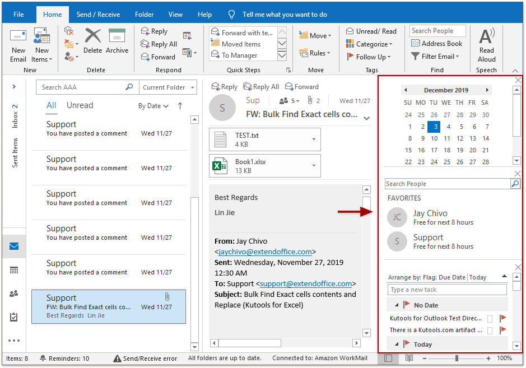Open the Address Book
This screenshot has height=368, width=526.
point(437,44)
